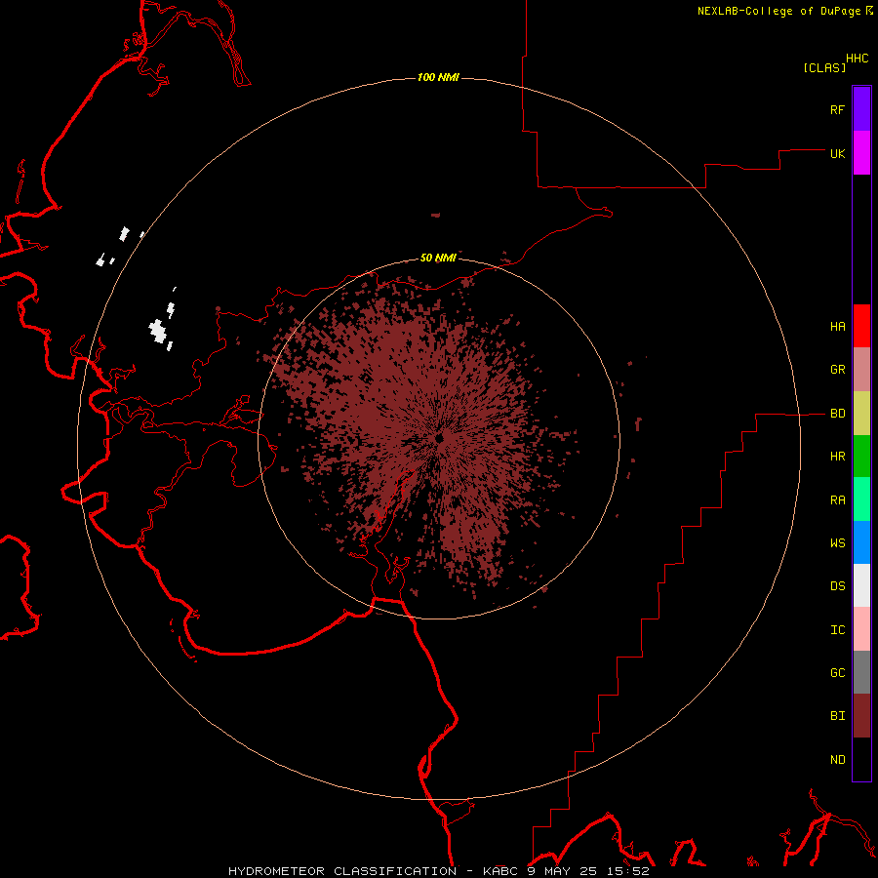Click the HA red legend swatch
Screen dimensions: 878x878
(861, 326)
